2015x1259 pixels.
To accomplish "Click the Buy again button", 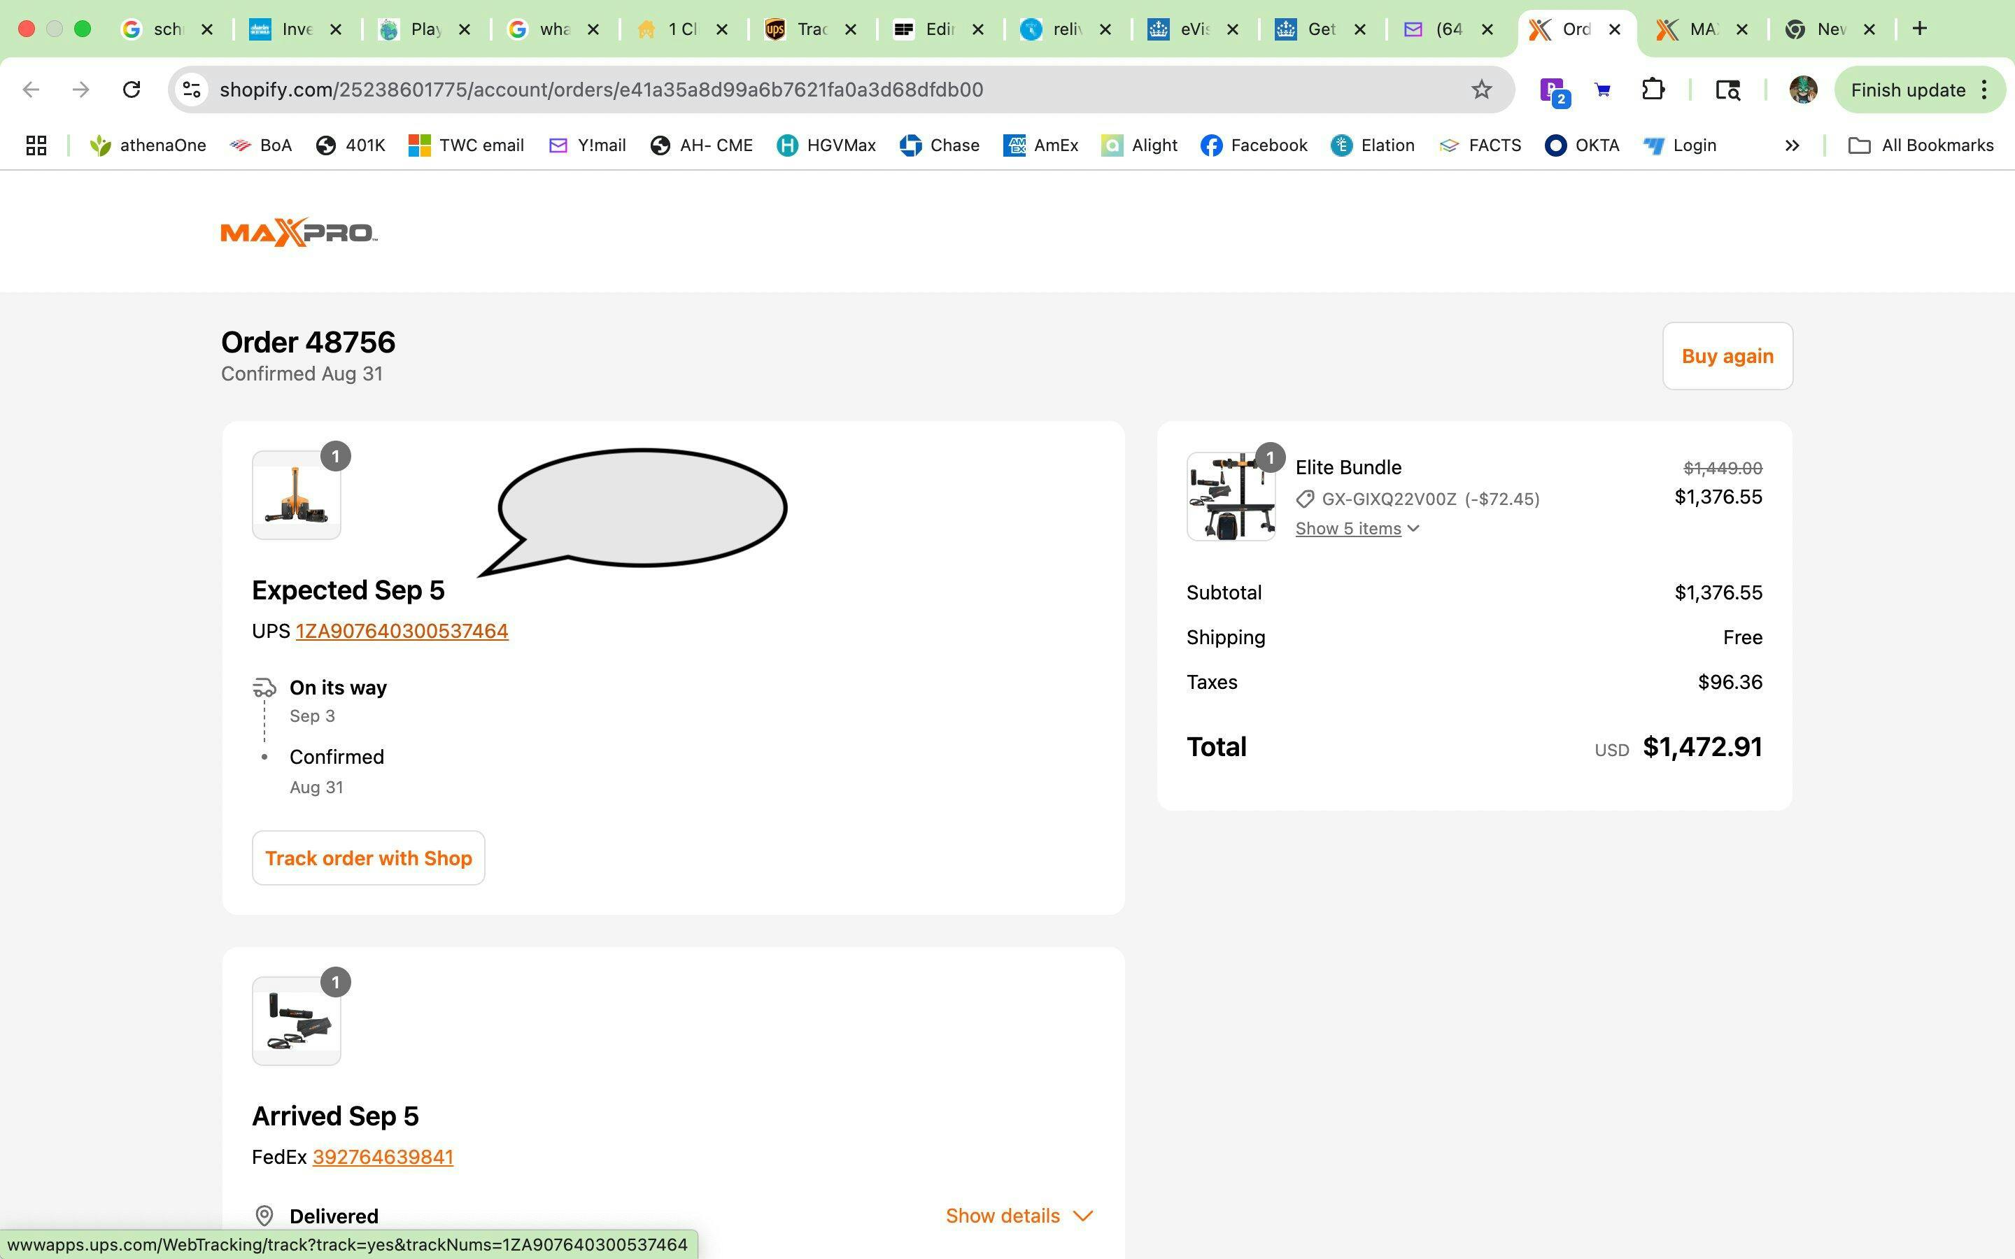I will coord(1727,355).
